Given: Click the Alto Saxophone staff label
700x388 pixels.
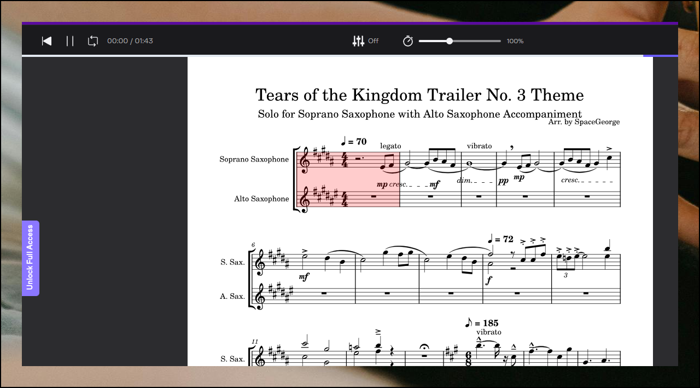Looking at the screenshot, I should [x=261, y=199].
